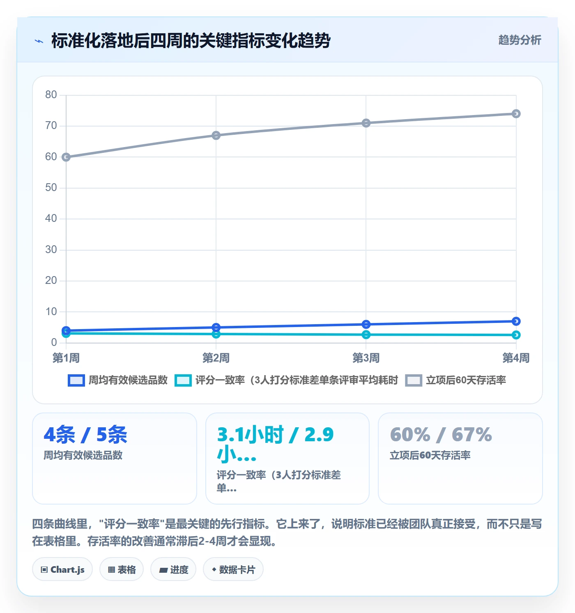Screen dimensions: 575x613
Task: Toggle the cyan 评分一致率 legend swatch
Action: tap(183, 380)
